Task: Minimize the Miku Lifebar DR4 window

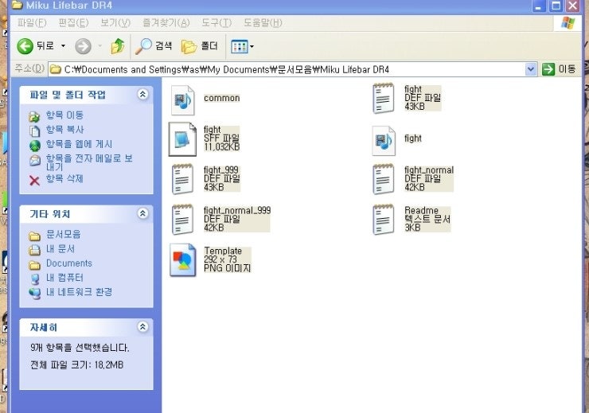Action: (539, 6)
